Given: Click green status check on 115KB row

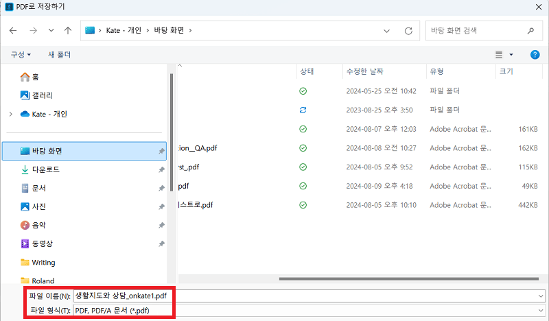Looking at the screenshot, I should [x=303, y=167].
